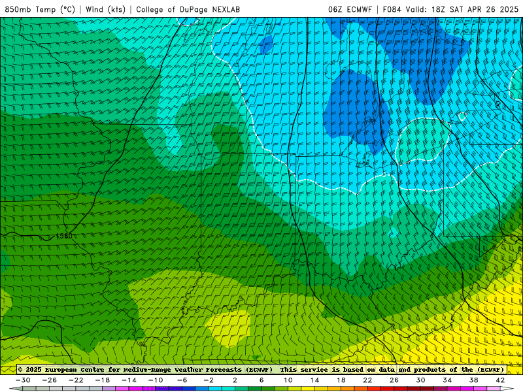The width and height of the screenshot is (523, 392).
Task: Click the '-22' color scale label
Action: [x=76, y=380]
